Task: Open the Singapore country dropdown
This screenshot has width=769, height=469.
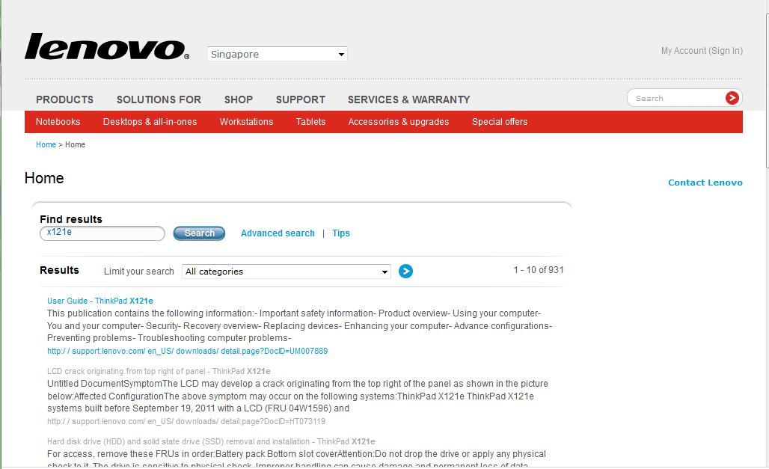Action: 277,54
